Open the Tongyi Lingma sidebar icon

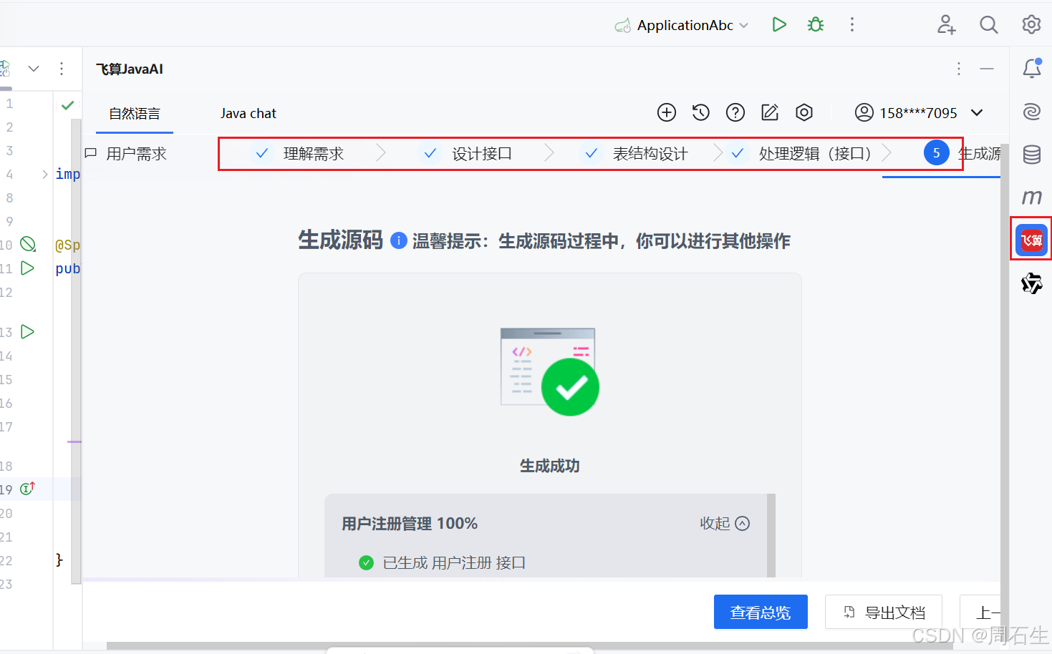click(1032, 283)
